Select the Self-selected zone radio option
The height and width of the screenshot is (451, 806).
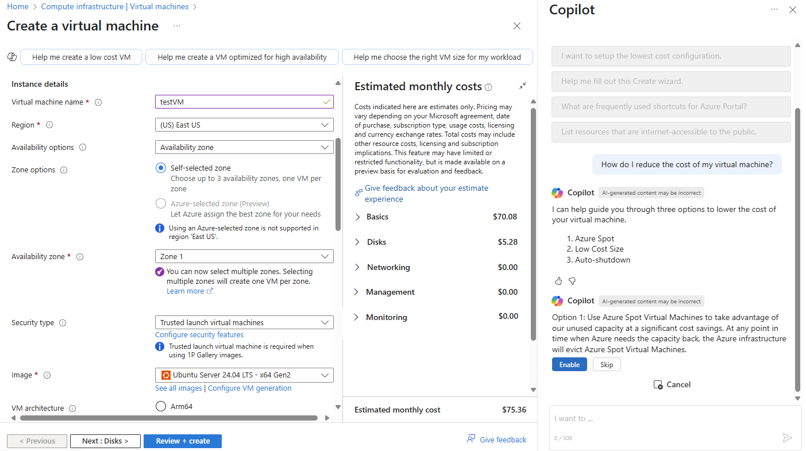(x=161, y=168)
